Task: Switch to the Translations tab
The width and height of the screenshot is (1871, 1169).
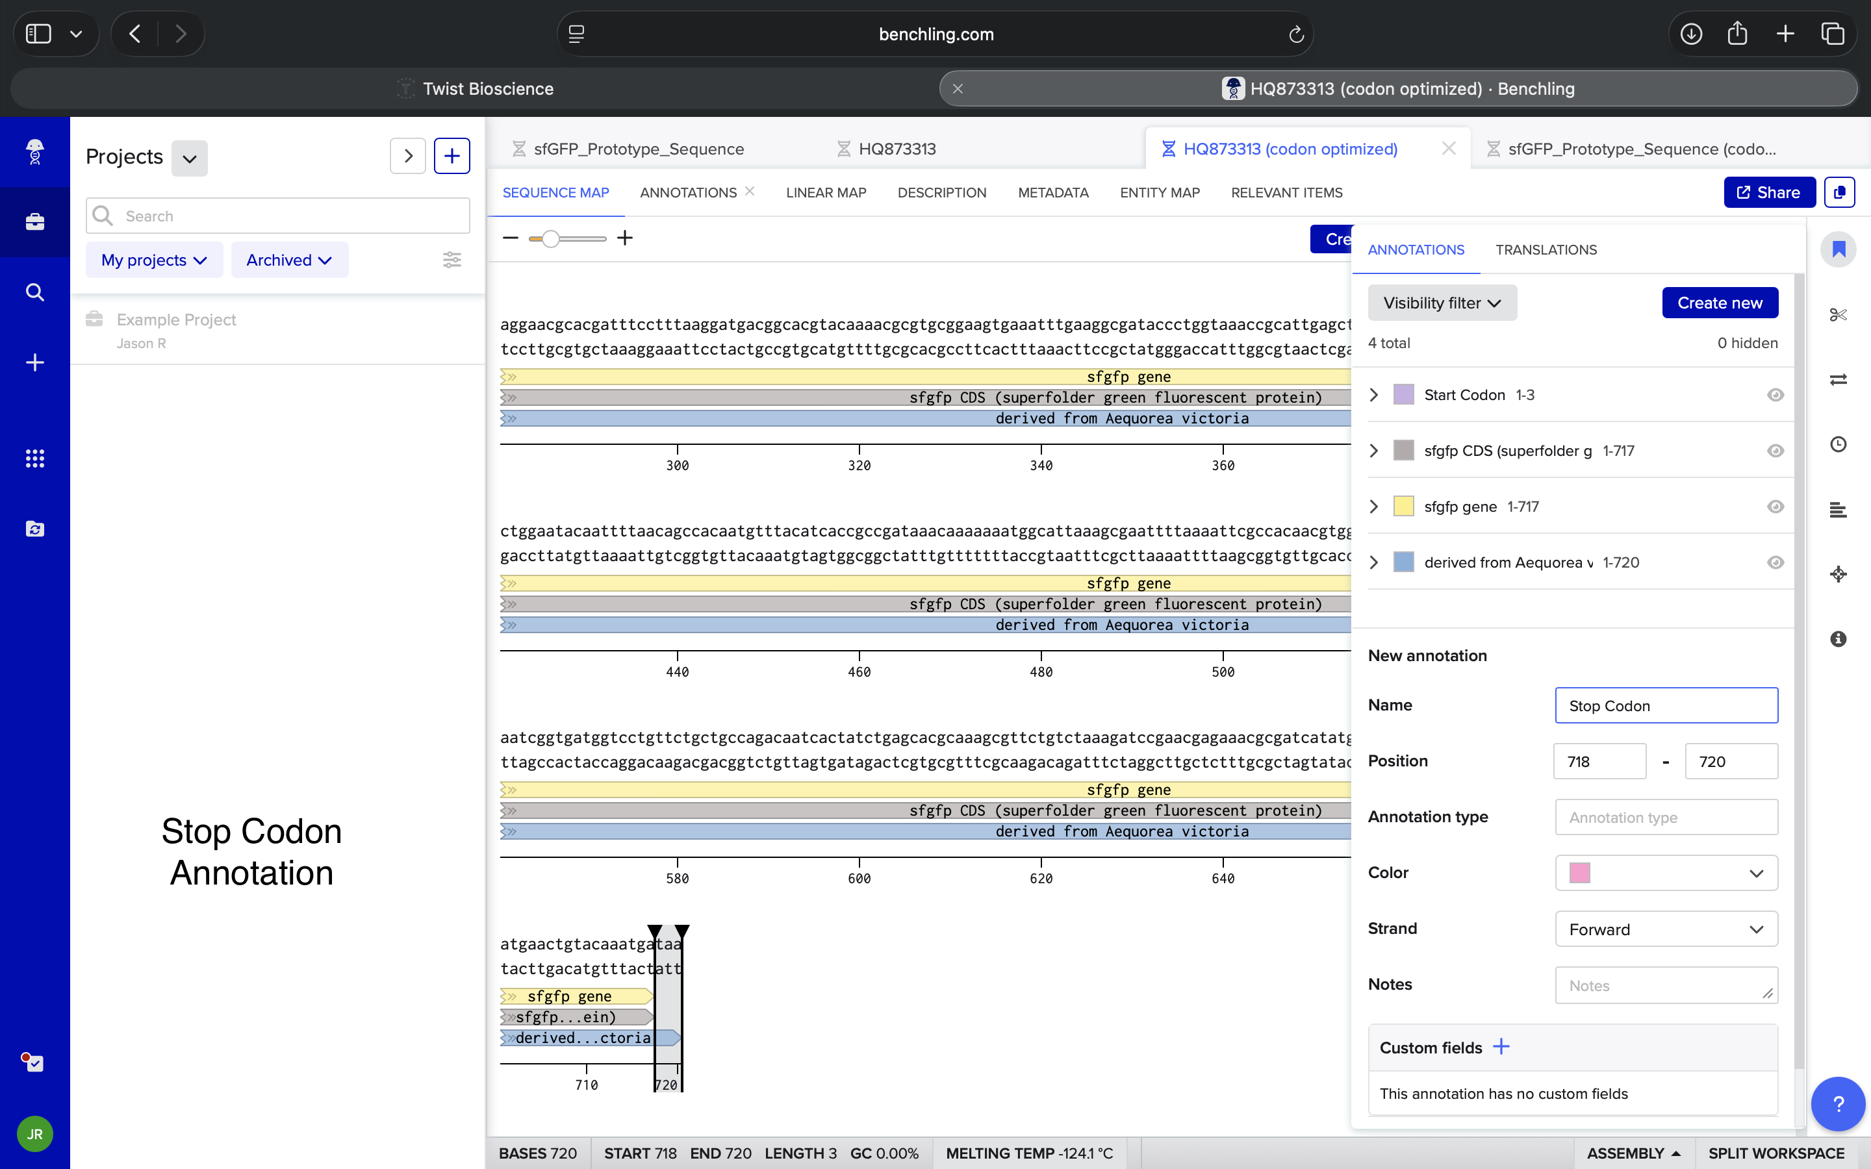Action: [1546, 250]
